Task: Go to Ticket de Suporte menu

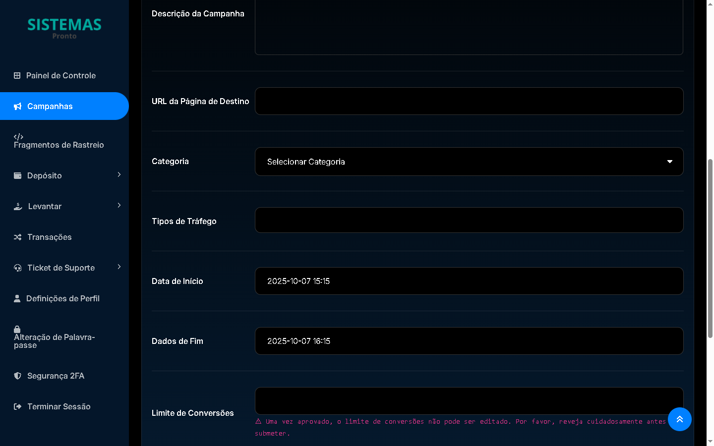Action: point(60,268)
